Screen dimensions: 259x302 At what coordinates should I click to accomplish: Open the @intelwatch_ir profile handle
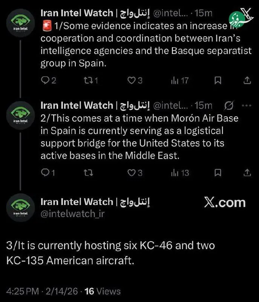(72, 214)
